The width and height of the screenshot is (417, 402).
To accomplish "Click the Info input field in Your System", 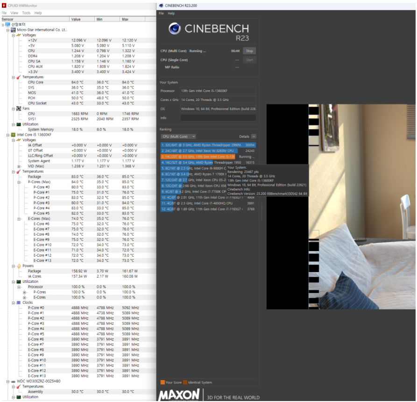I will [x=218, y=118].
